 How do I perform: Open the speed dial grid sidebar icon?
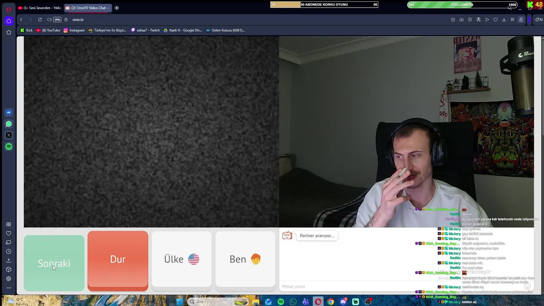click(x=8, y=224)
